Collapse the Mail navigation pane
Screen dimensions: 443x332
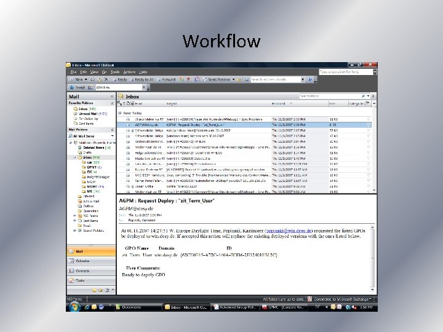pos(112,97)
